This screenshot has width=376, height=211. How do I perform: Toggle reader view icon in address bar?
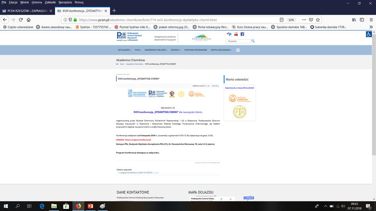(x=282, y=20)
